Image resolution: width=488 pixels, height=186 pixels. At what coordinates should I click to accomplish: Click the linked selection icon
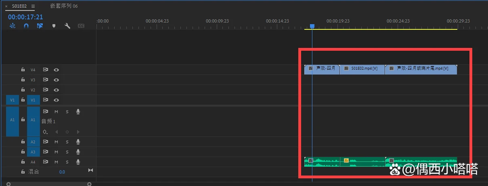pos(40,26)
